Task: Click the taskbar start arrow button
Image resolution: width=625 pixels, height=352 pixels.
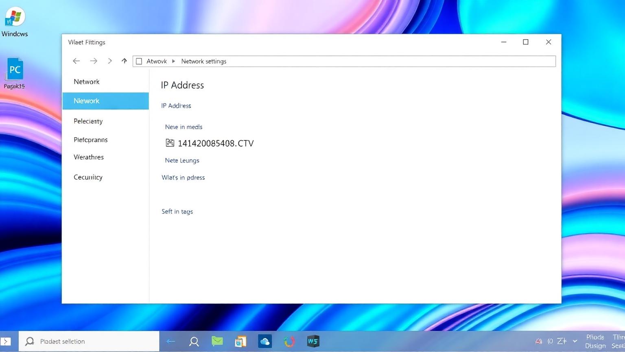Action: (x=5, y=341)
